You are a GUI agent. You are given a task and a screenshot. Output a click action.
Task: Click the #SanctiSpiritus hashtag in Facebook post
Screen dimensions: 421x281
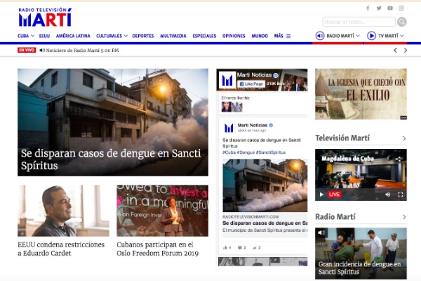tap(271, 152)
